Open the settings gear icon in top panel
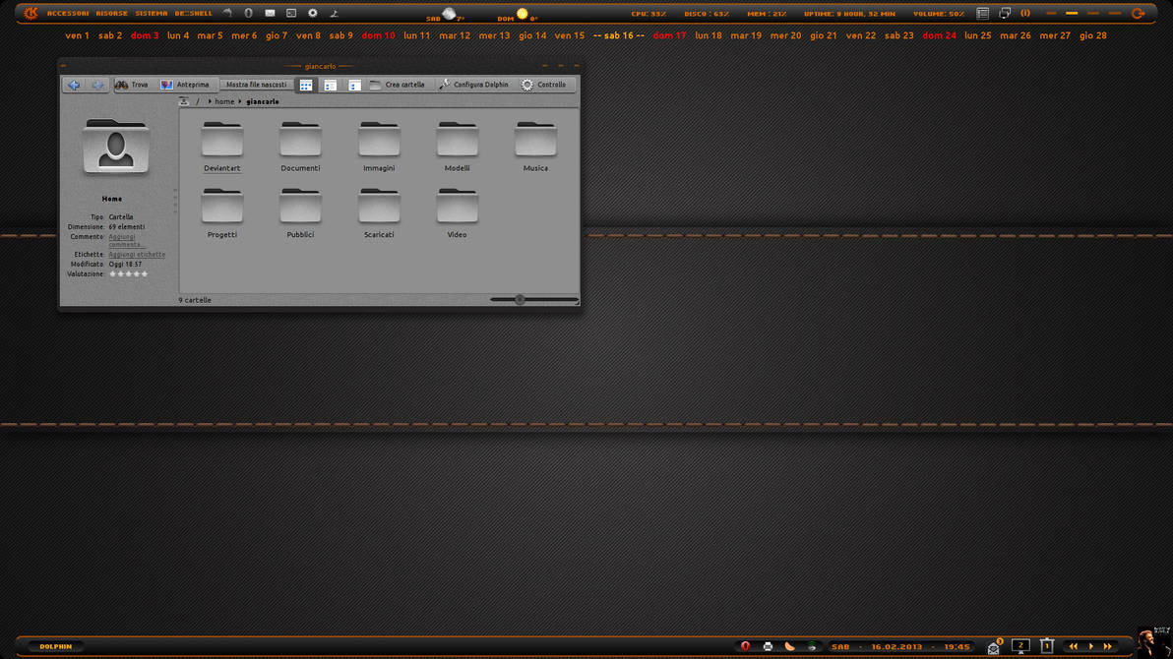 313,14
